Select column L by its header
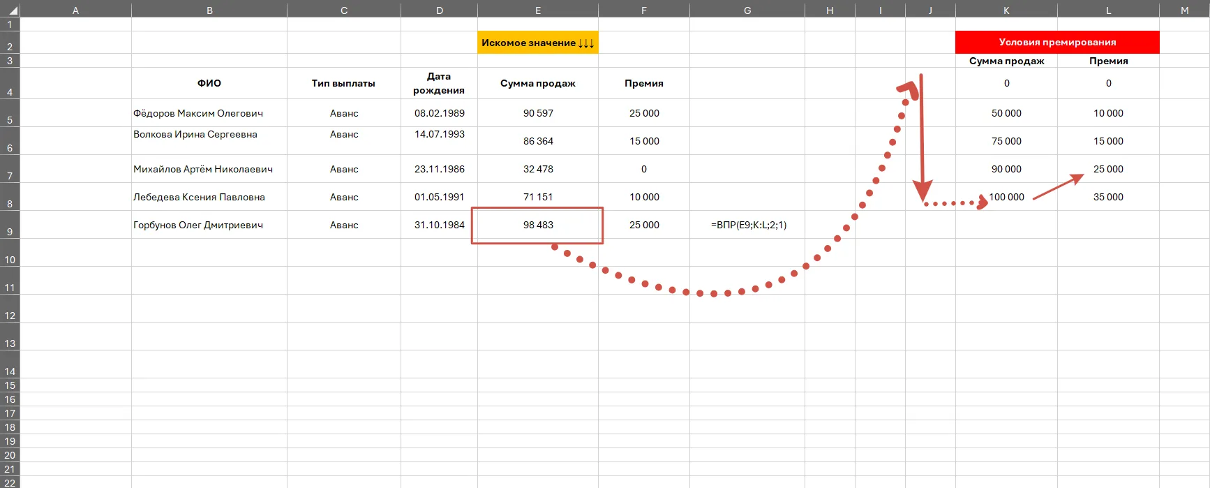 pos(1108,10)
